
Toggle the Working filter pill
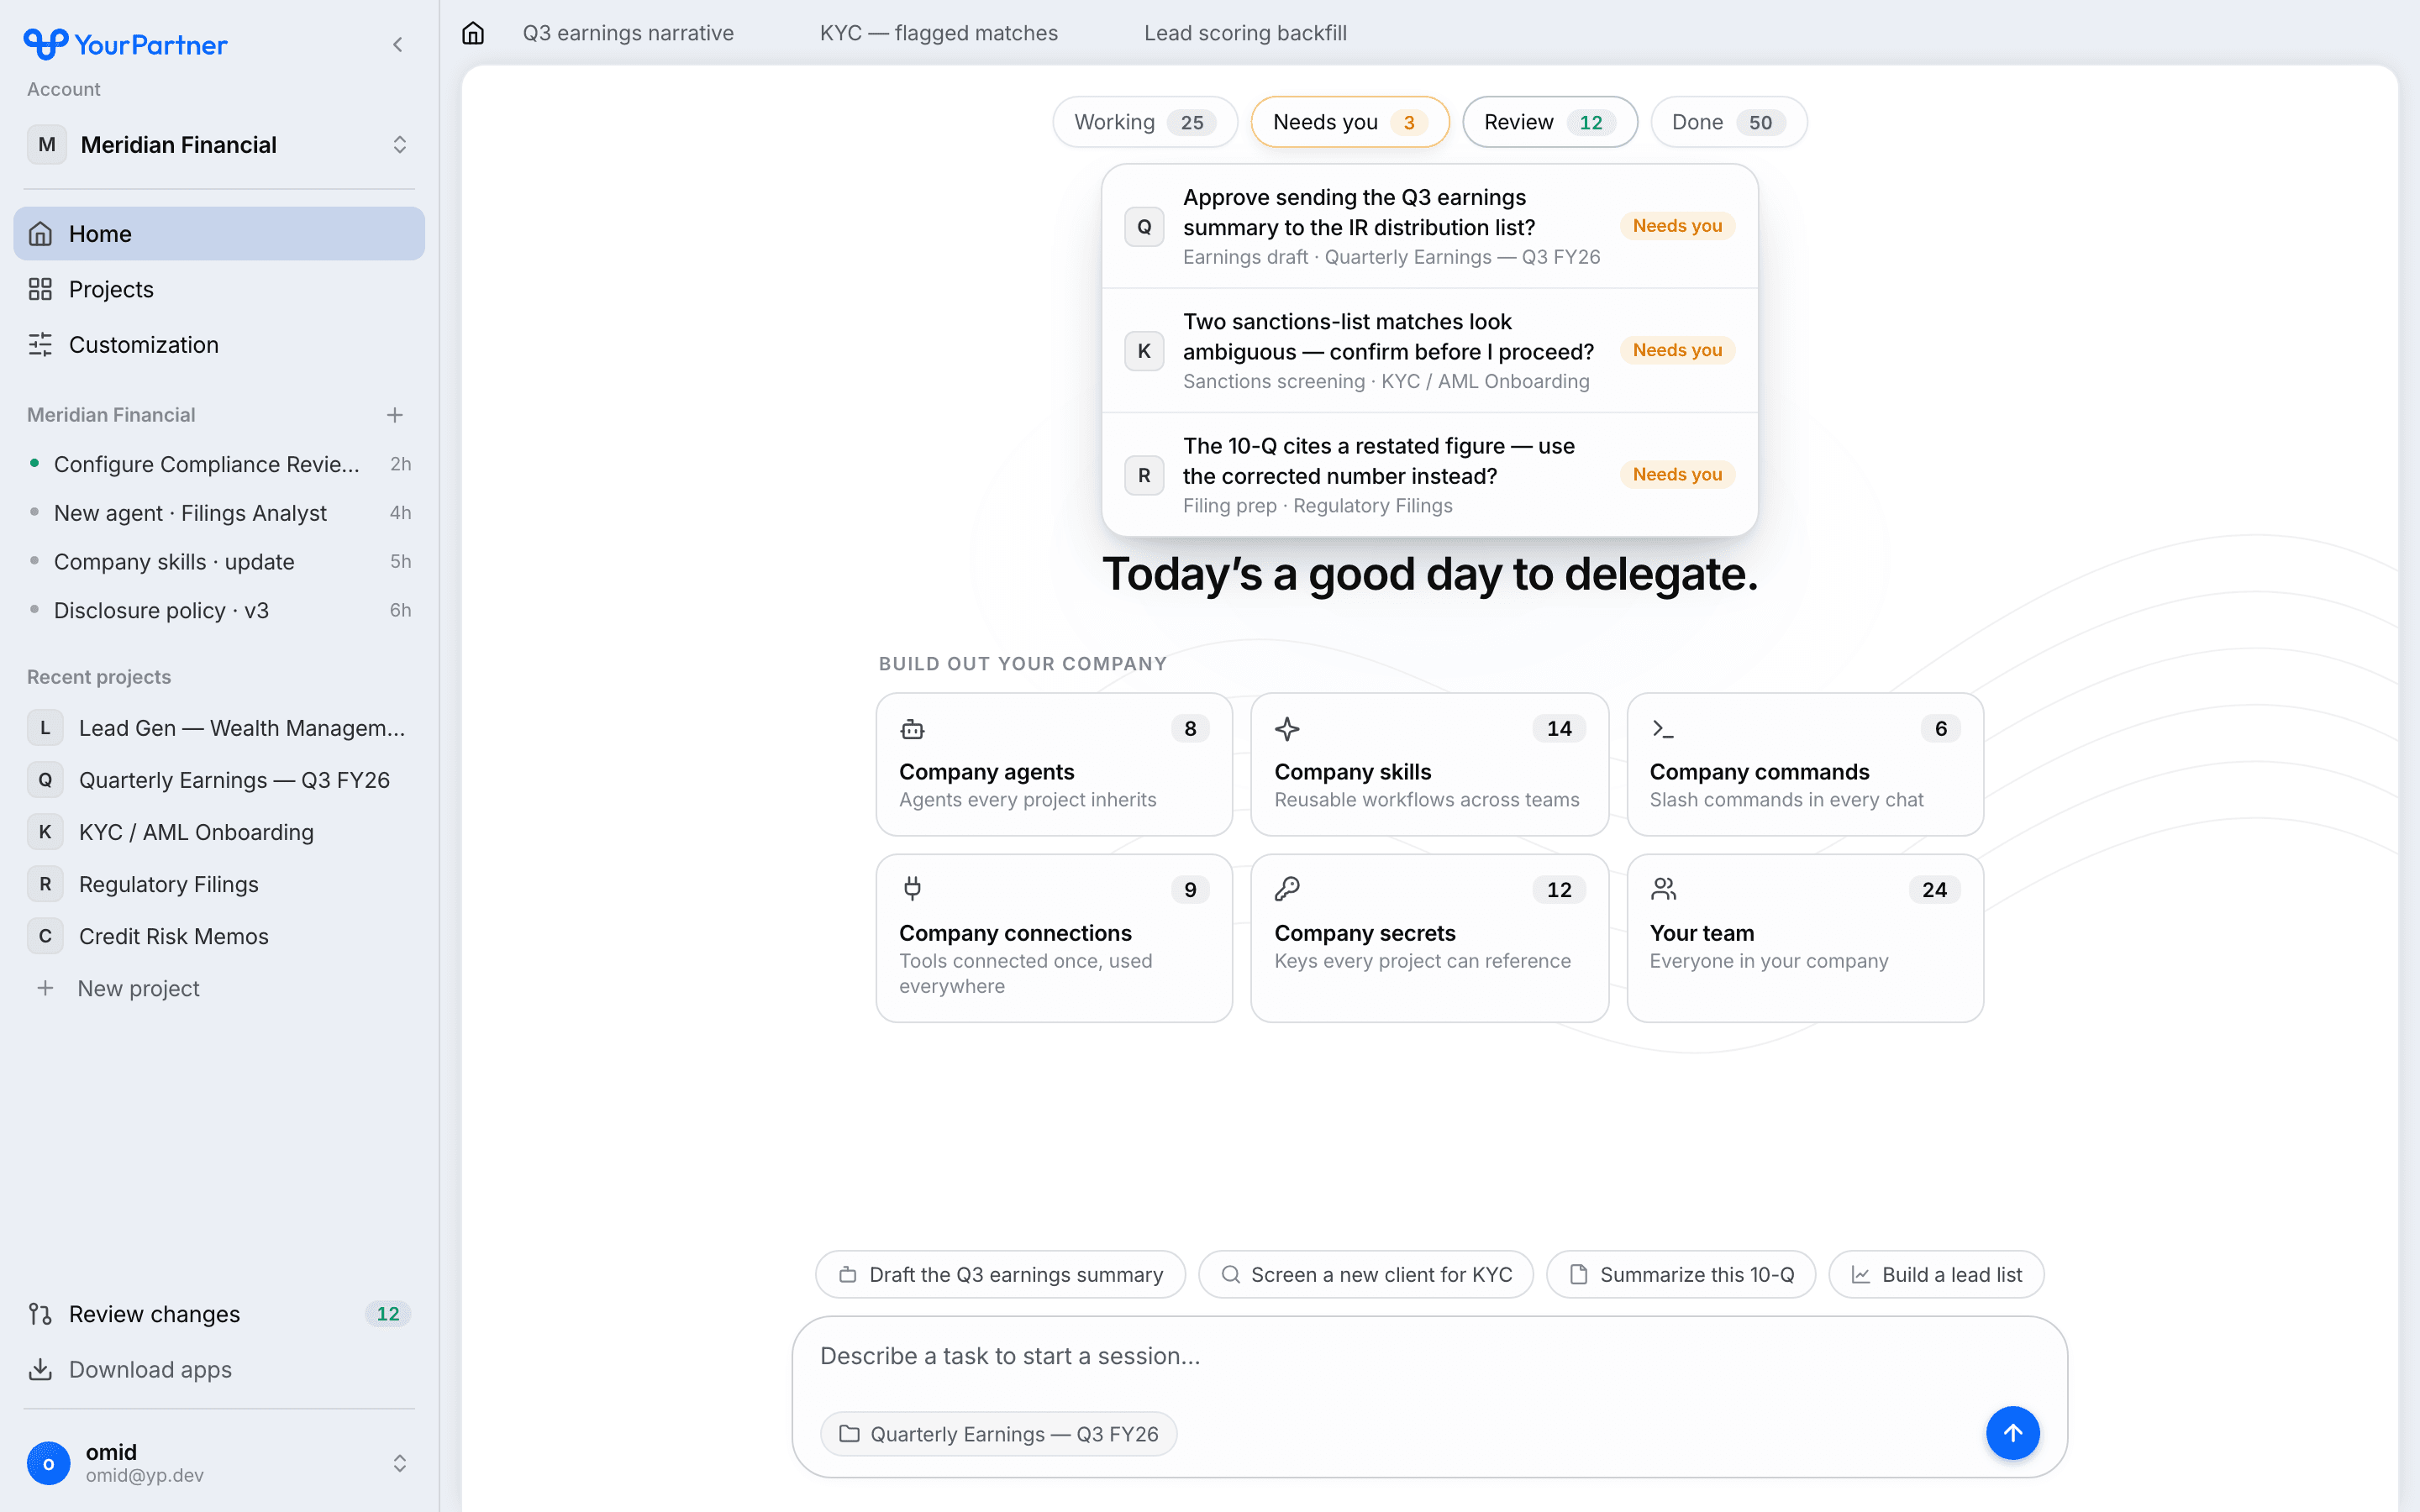coord(1145,122)
